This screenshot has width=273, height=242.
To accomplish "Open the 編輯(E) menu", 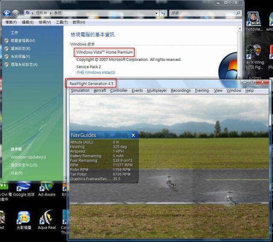I will [x=28, y=22].
